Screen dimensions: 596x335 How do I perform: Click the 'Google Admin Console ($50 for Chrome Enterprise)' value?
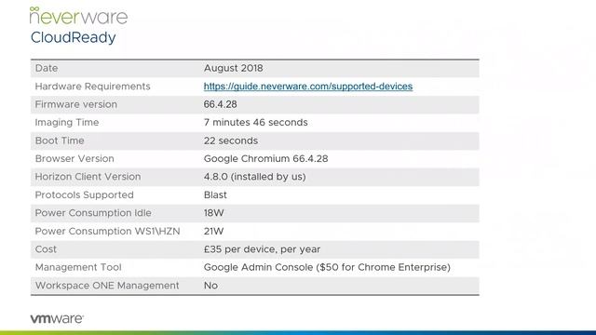point(327,267)
